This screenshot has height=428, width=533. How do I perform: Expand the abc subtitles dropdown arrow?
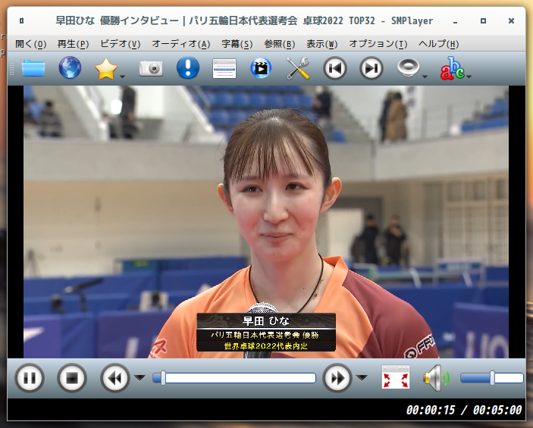[469, 77]
